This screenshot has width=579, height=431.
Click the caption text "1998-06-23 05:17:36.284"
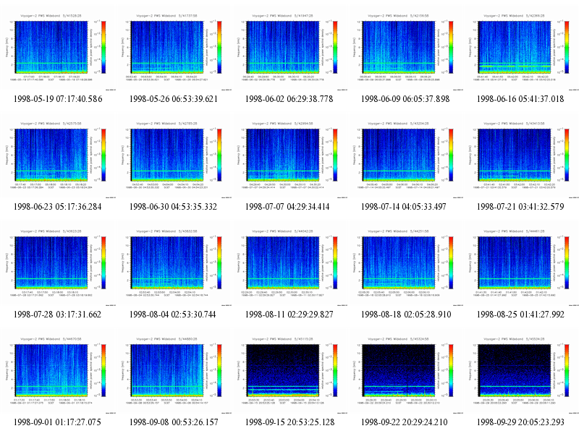[58, 207]
